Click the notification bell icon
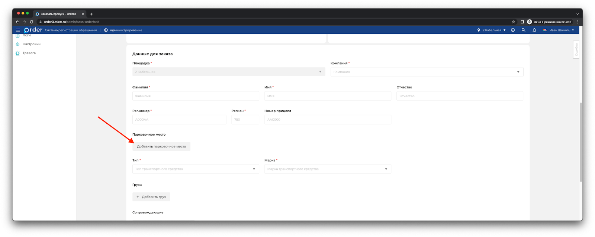The image size is (595, 237). (x=534, y=30)
